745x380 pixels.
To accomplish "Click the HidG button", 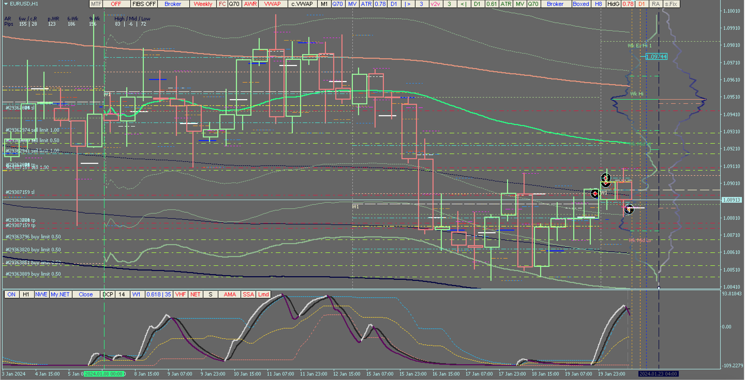I will pos(613,4).
